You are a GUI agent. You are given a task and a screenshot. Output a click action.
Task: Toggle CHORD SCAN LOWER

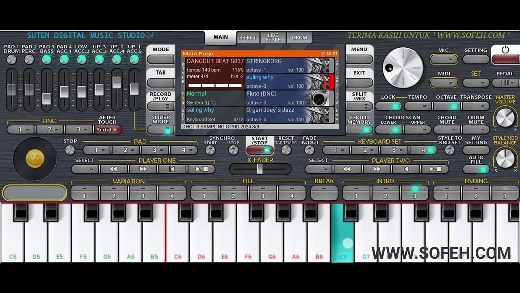388,130
